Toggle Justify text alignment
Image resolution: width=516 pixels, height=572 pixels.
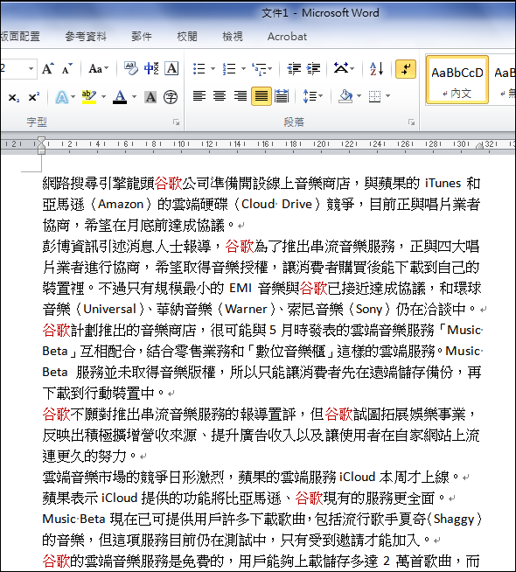[x=261, y=96]
